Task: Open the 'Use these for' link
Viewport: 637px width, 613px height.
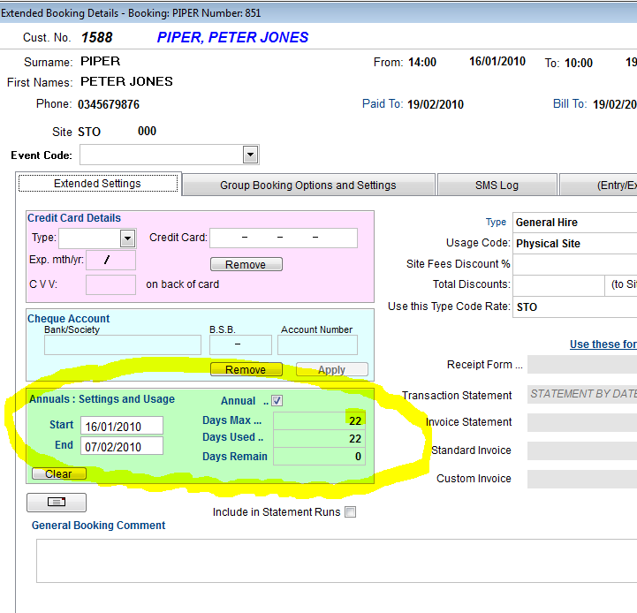Action: pos(603,344)
